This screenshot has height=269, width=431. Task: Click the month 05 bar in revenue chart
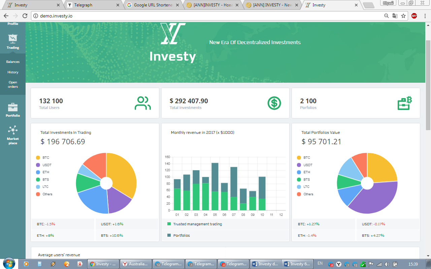coord(215,187)
